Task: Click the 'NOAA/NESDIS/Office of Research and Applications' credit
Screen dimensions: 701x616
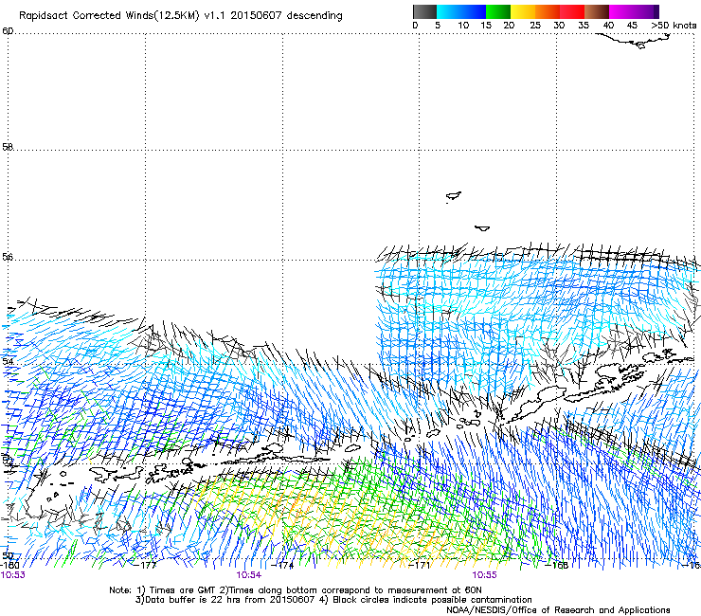Action: (x=558, y=610)
